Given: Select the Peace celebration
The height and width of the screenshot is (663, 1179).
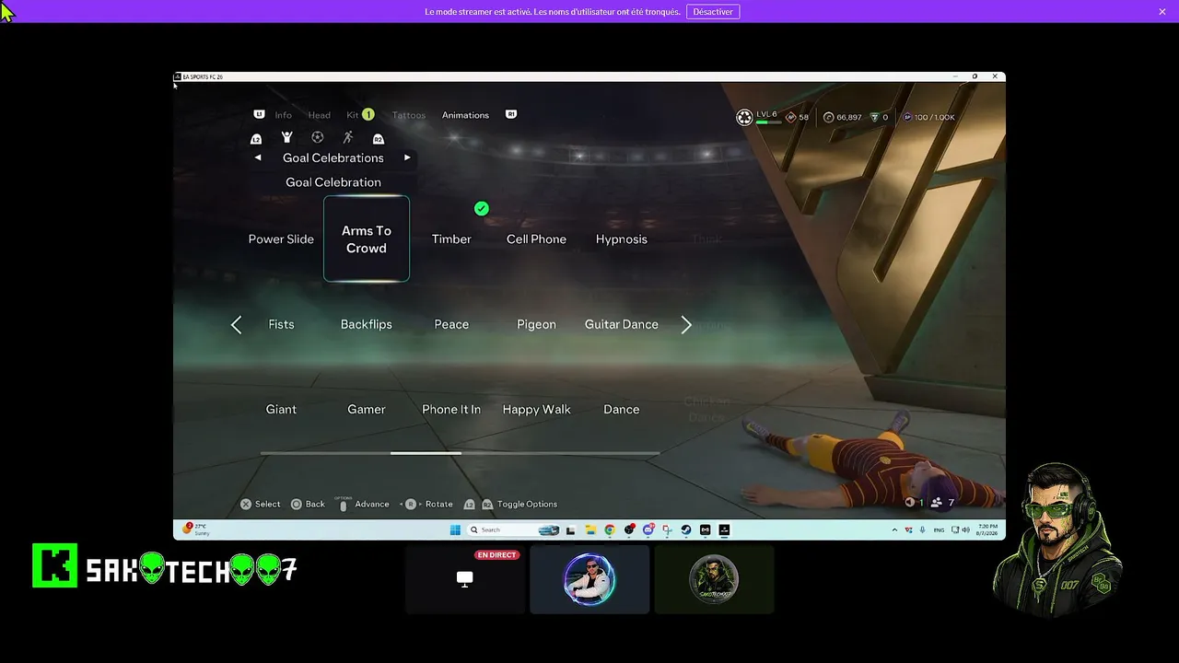Looking at the screenshot, I should coord(451,324).
